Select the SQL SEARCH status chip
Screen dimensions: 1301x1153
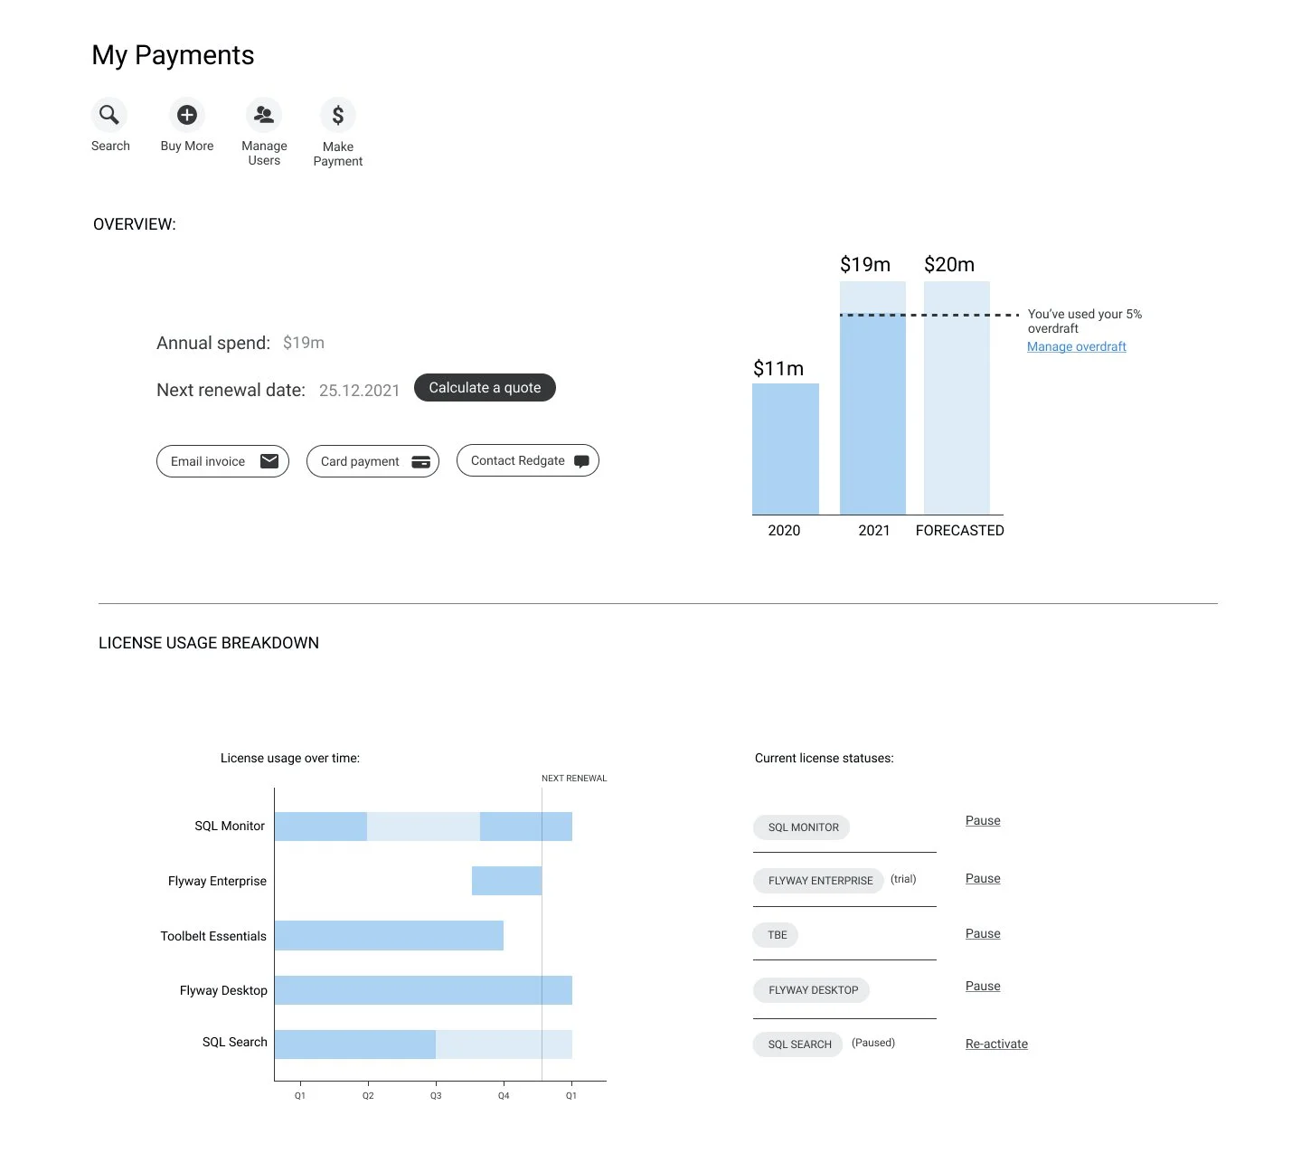point(798,1044)
